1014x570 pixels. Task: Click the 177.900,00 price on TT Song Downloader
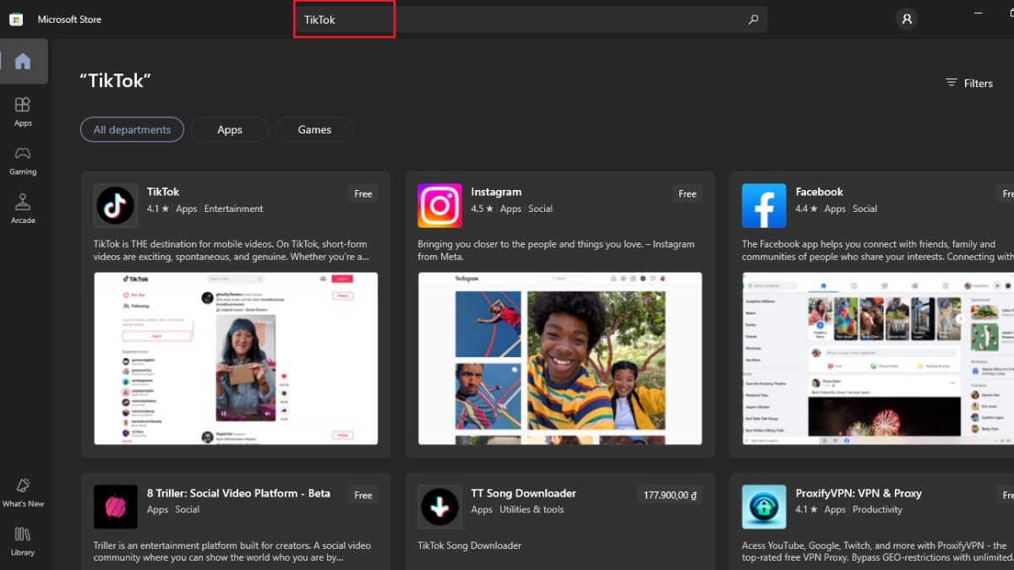click(x=670, y=495)
